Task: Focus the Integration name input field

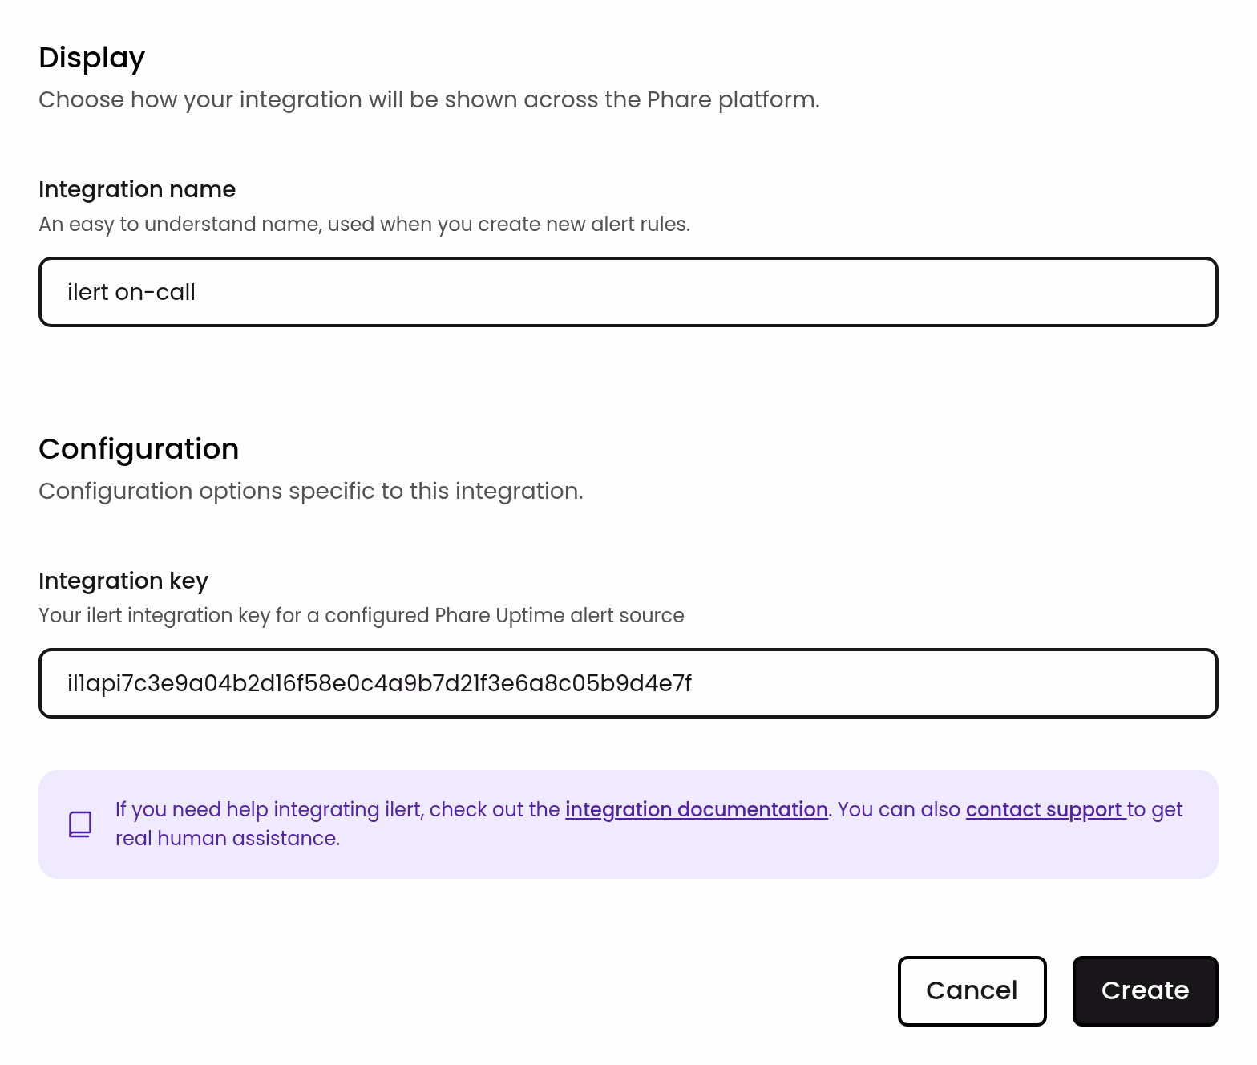Action: click(628, 292)
